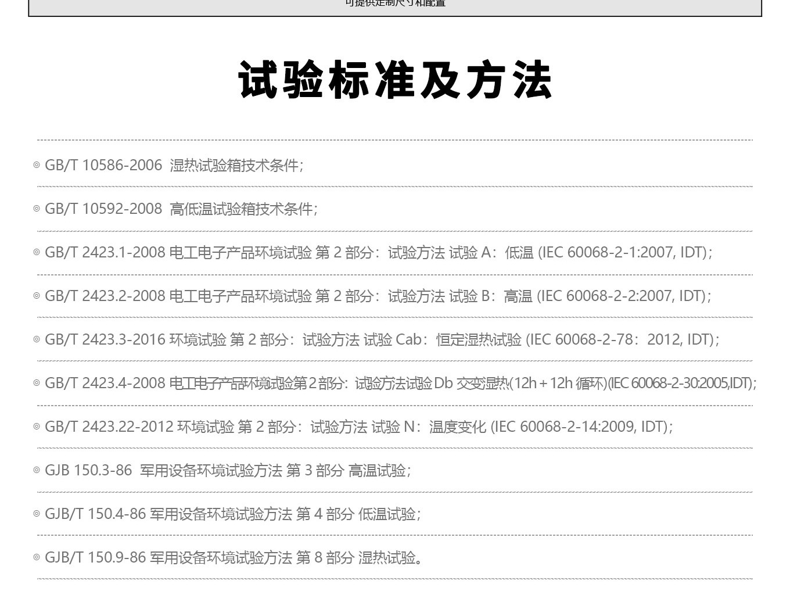Click the bullet before GB/T 10592-2008
790x591 pixels.
[37, 209]
